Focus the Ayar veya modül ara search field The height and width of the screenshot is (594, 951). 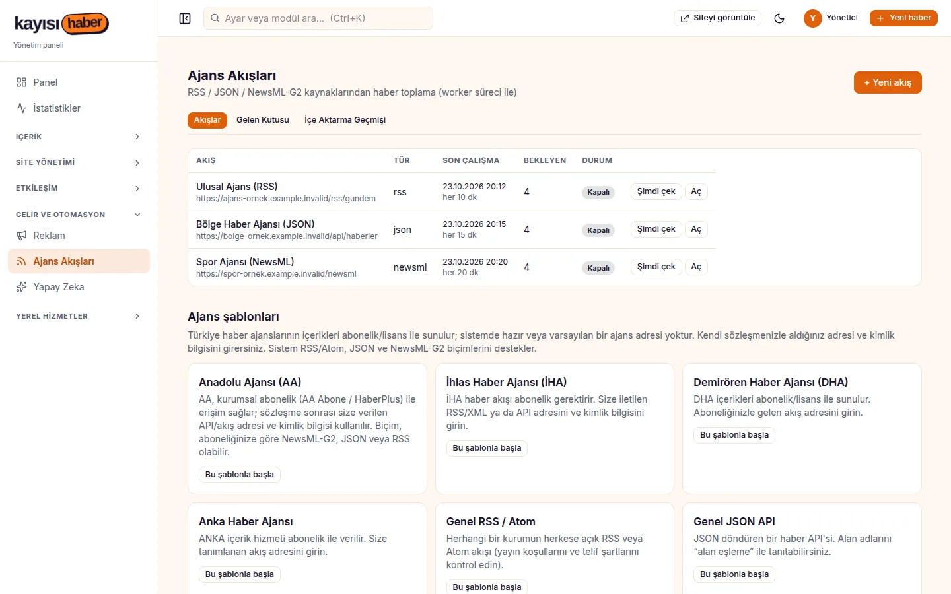[x=318, y=18]
